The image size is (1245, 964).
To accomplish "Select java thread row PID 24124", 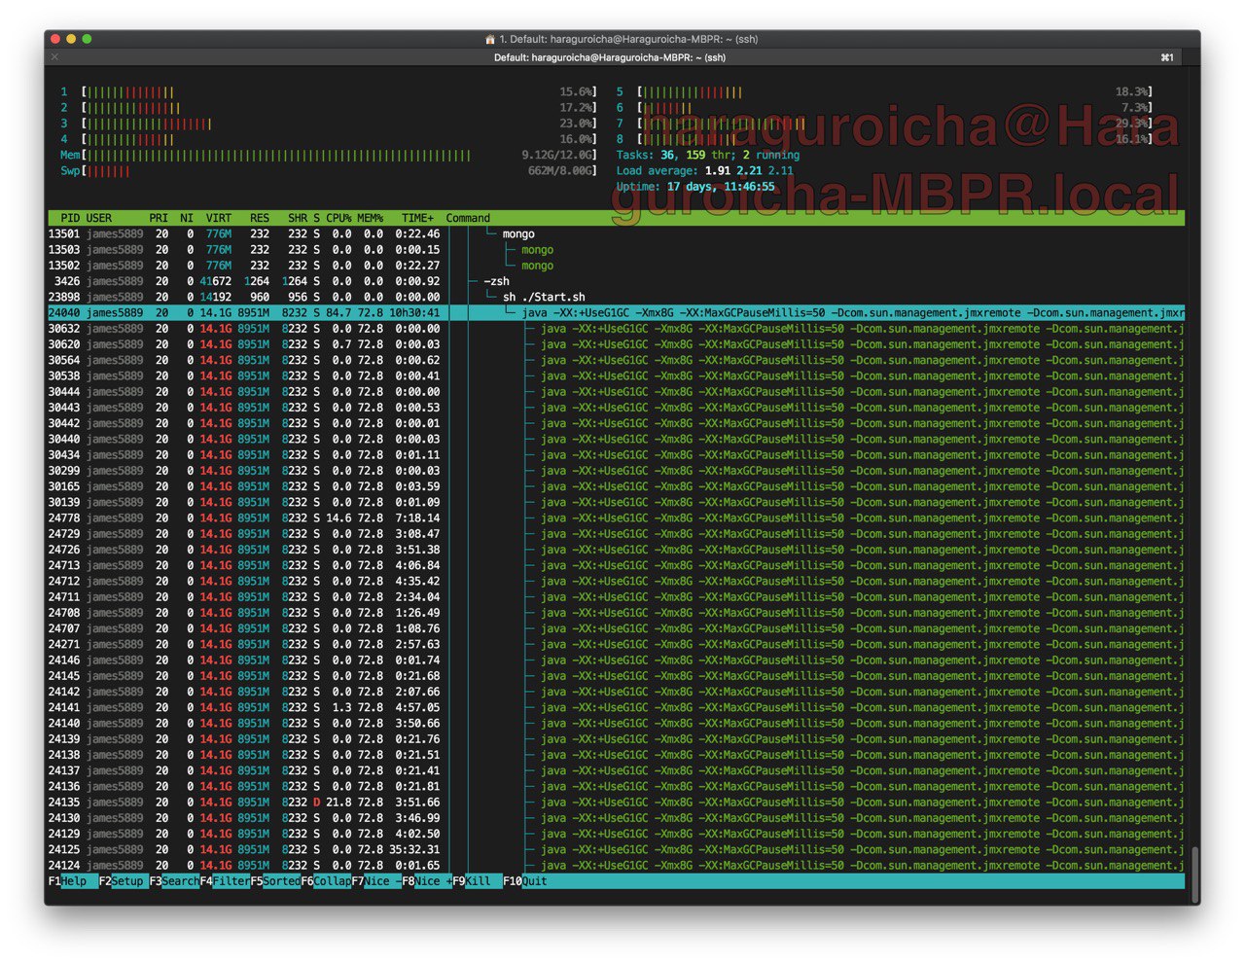I will click(x=616, y=865).
